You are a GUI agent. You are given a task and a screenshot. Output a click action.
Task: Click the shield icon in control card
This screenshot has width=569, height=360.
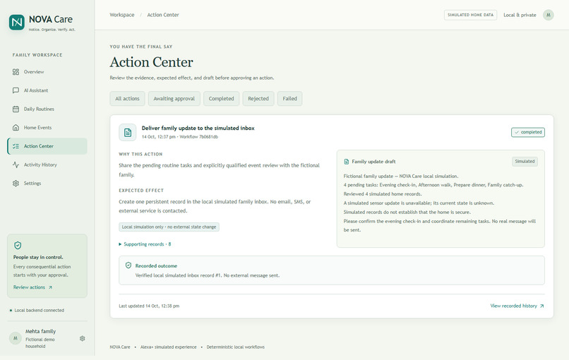click(x=18, y=246)
